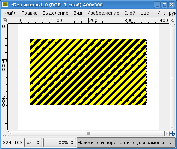The width and height of the screenshot is (177, 149).
Task: Click the vertical scrollbar down arrow
Action: point(172,127)
